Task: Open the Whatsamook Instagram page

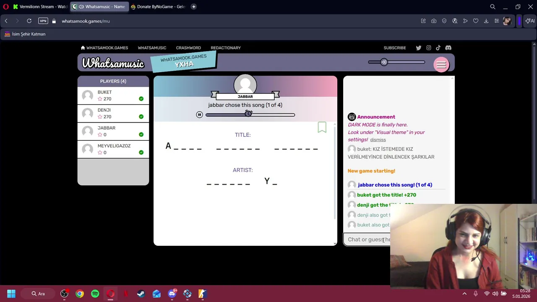Action: (428, 48)
